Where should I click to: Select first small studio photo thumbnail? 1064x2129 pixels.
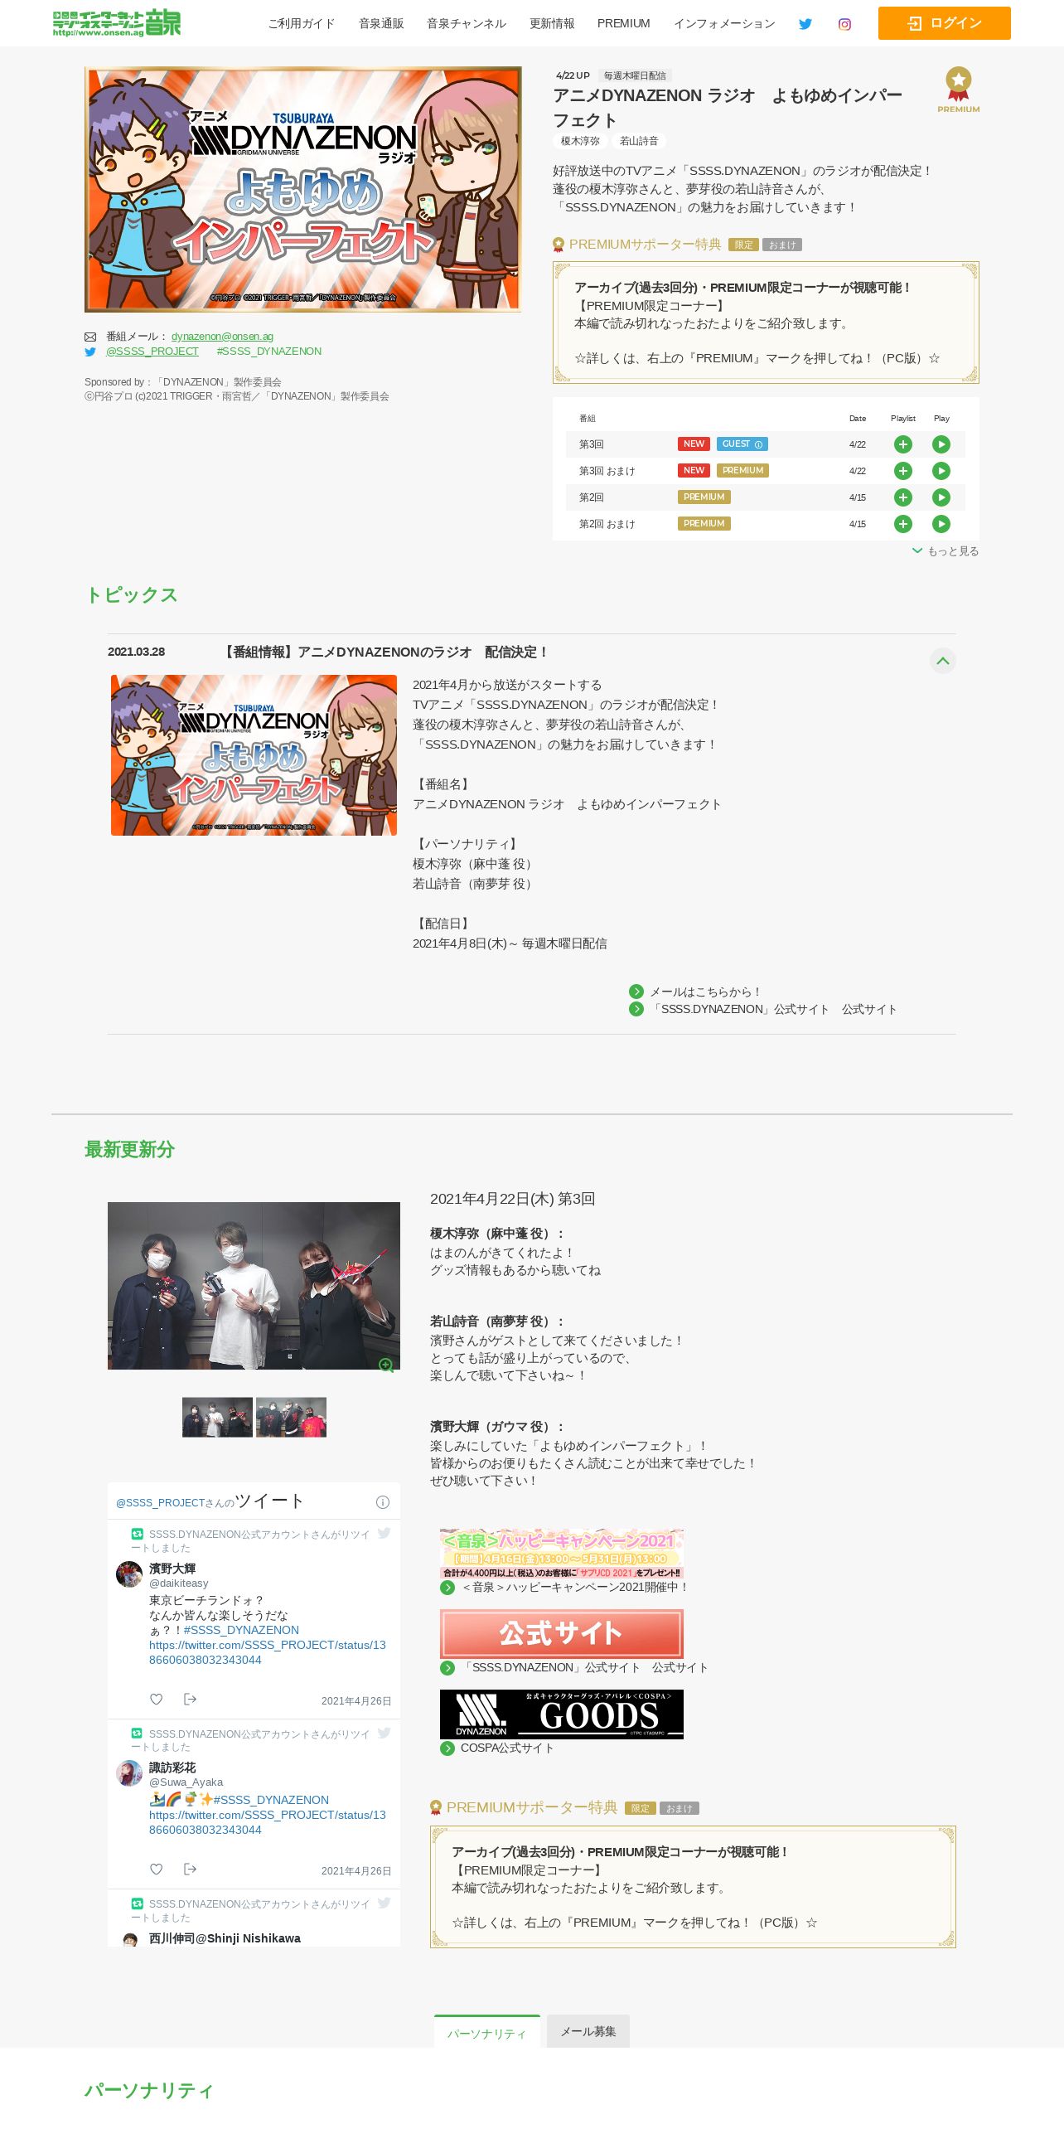click(217, 1417)
